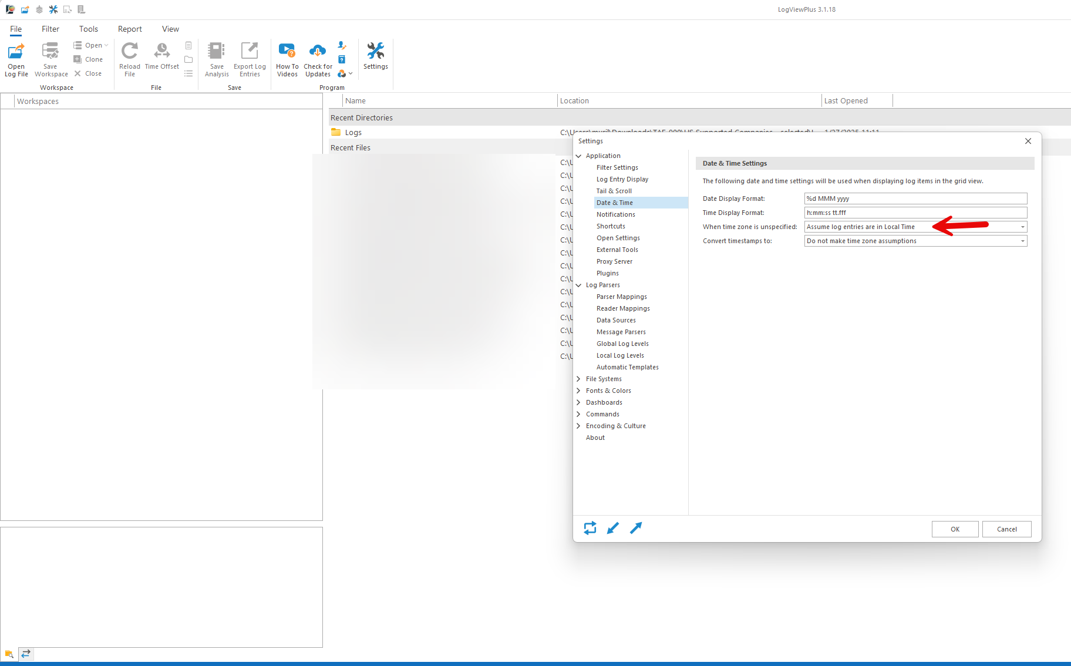Click the swap arrows icon in bottom status bar
The height and width of the screenshot is (666, 1071).
click(x=26, y=654)
